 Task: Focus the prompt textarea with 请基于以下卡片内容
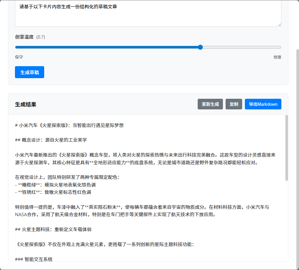(x=148, y=13)
